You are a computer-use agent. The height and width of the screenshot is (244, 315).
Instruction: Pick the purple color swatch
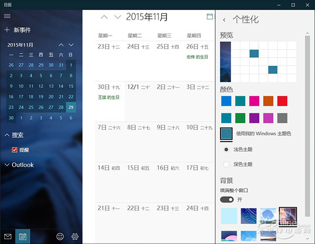tap(254, 118)
